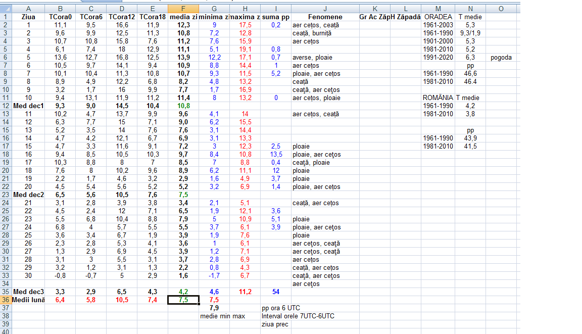Click the '9,3/1,9' cell
582x334 pixels.
[470, 33]
